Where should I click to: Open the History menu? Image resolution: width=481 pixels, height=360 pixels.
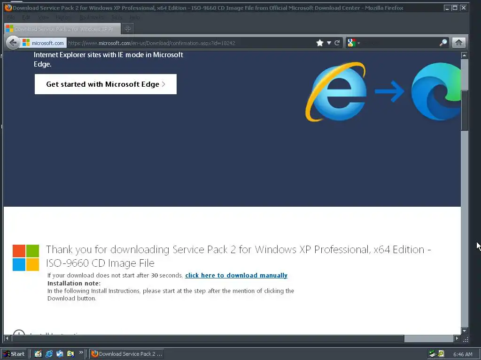coord(63,17)
